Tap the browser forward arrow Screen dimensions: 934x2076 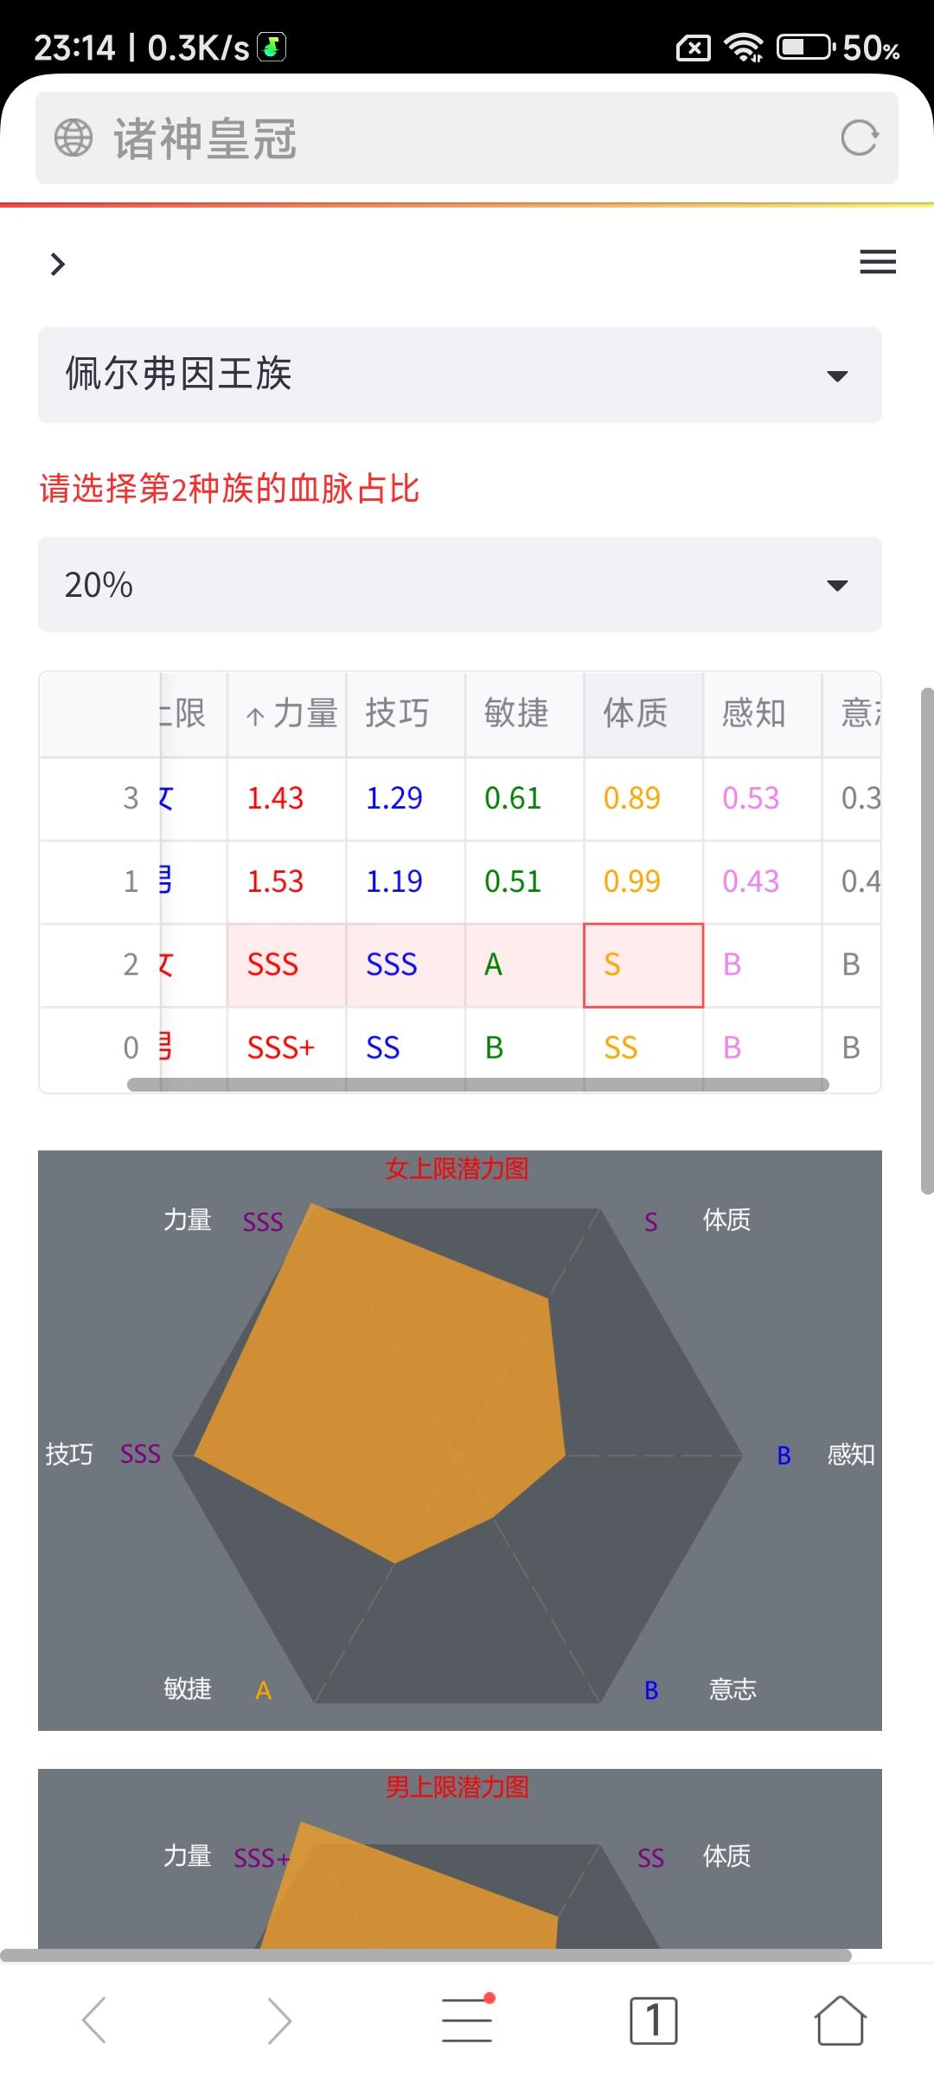279,2020
